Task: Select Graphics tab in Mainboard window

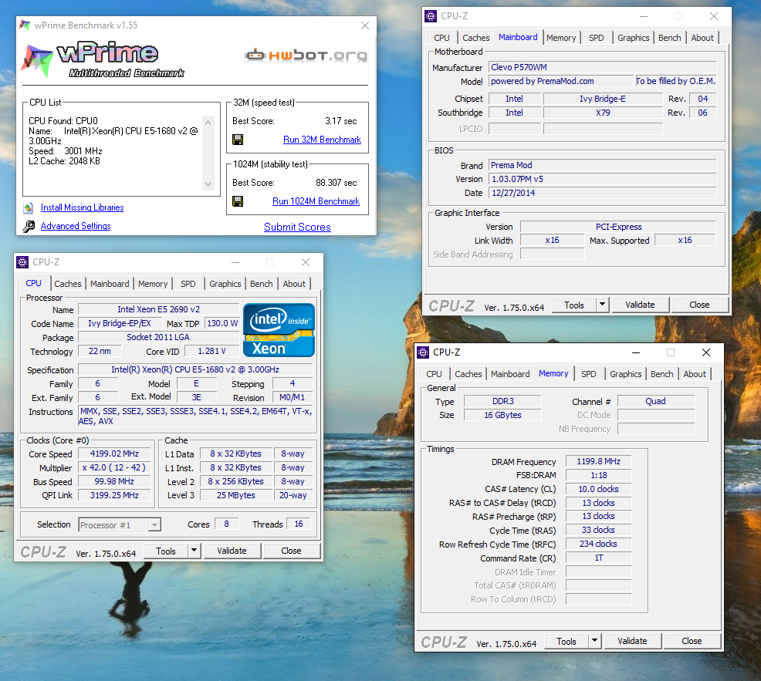Action: point(634,38)
